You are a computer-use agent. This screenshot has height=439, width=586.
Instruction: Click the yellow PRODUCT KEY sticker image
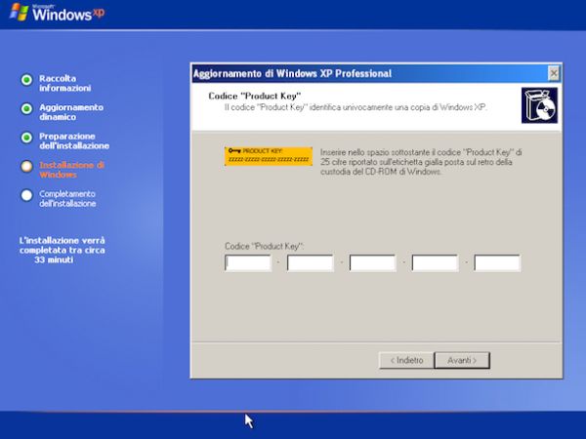click(x=268, y=156)
